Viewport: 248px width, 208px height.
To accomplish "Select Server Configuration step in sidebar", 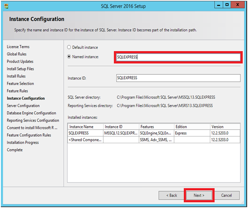I will tap(23, 106).
